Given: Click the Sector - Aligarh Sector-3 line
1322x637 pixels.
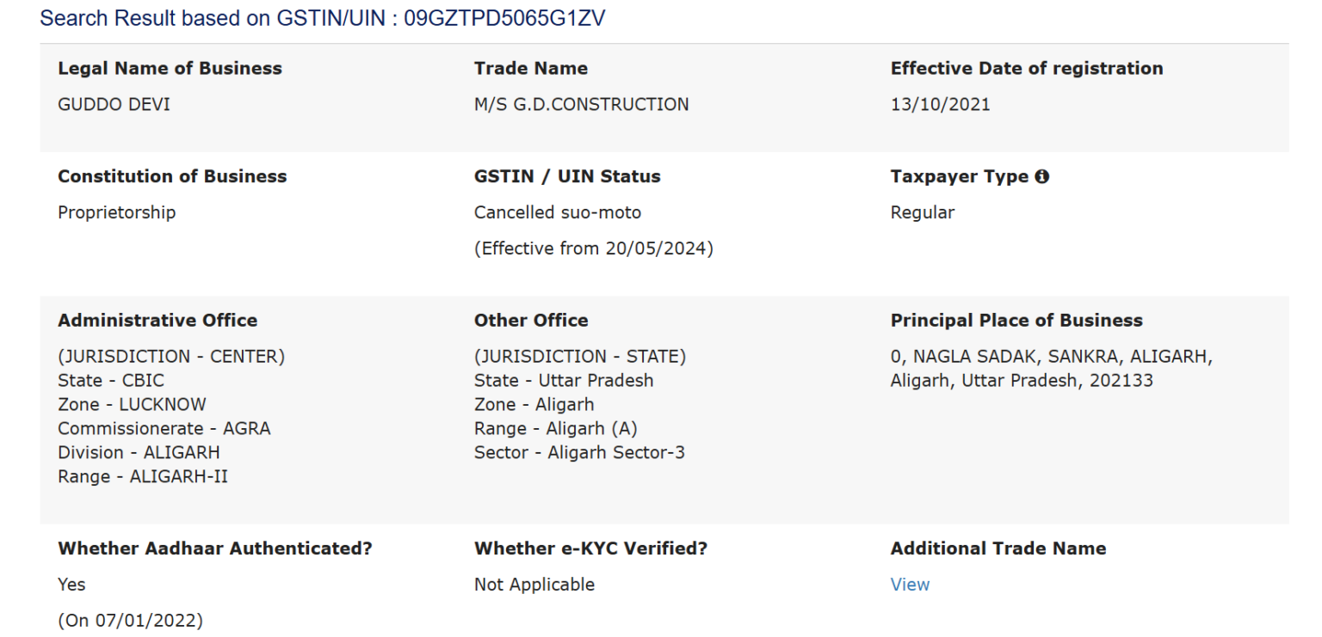Looking at the screenshot, I should click(579, 452).
